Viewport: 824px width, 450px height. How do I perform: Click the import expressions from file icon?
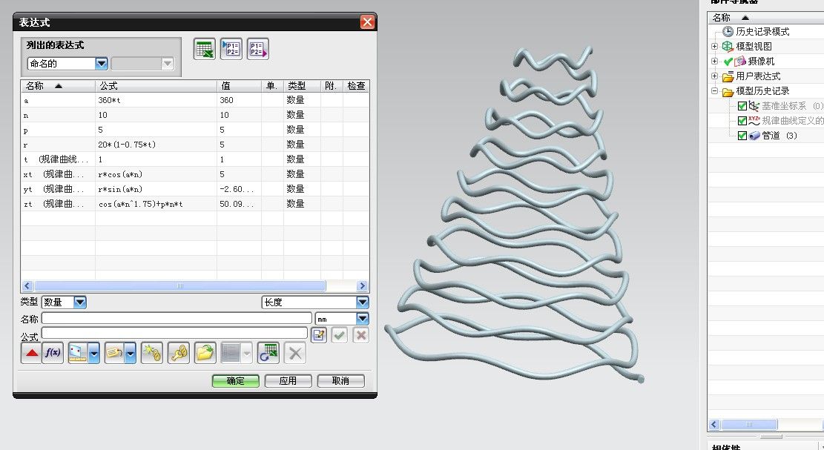click(x=231, y=50)
